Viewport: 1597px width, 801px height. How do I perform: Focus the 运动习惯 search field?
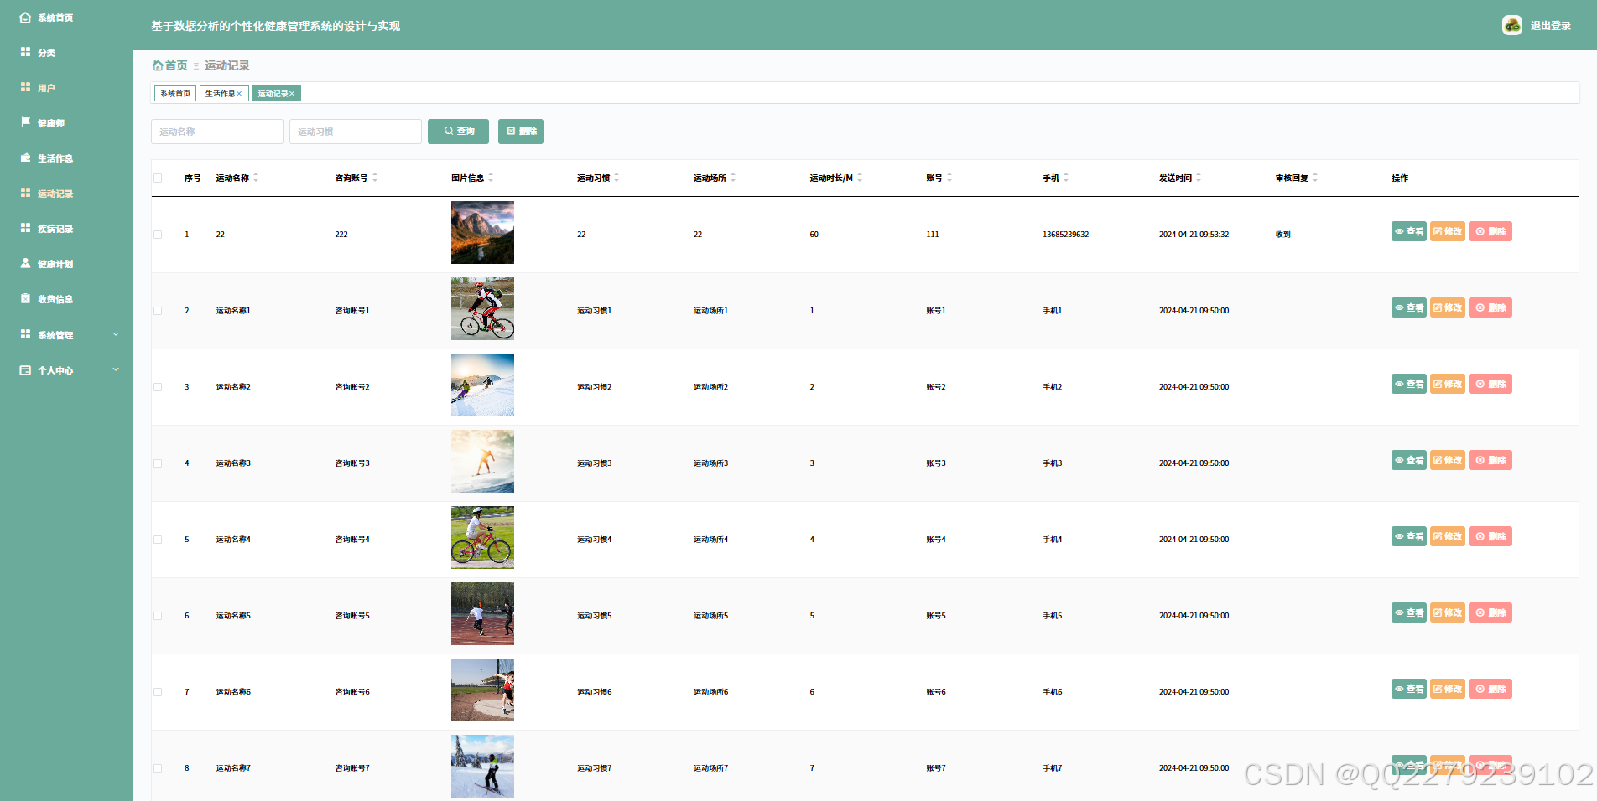[x=356, y=132]
